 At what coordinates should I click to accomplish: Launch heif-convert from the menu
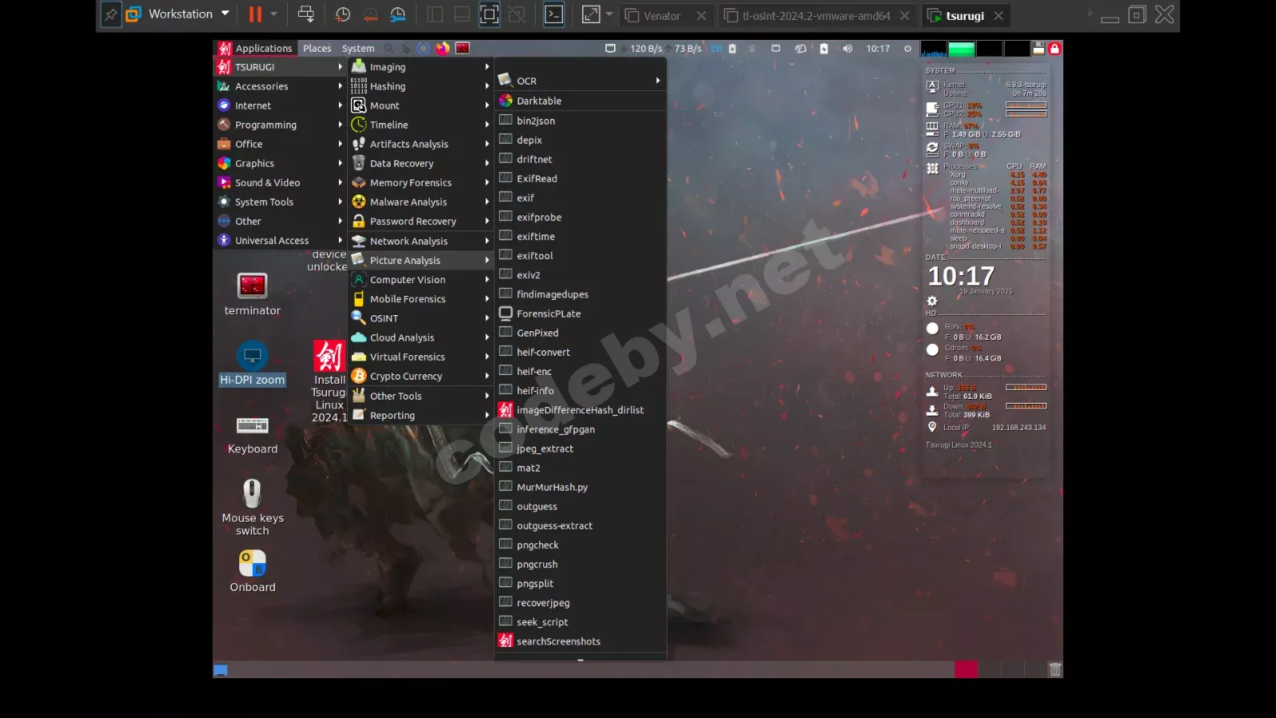(x=580, y=352)
